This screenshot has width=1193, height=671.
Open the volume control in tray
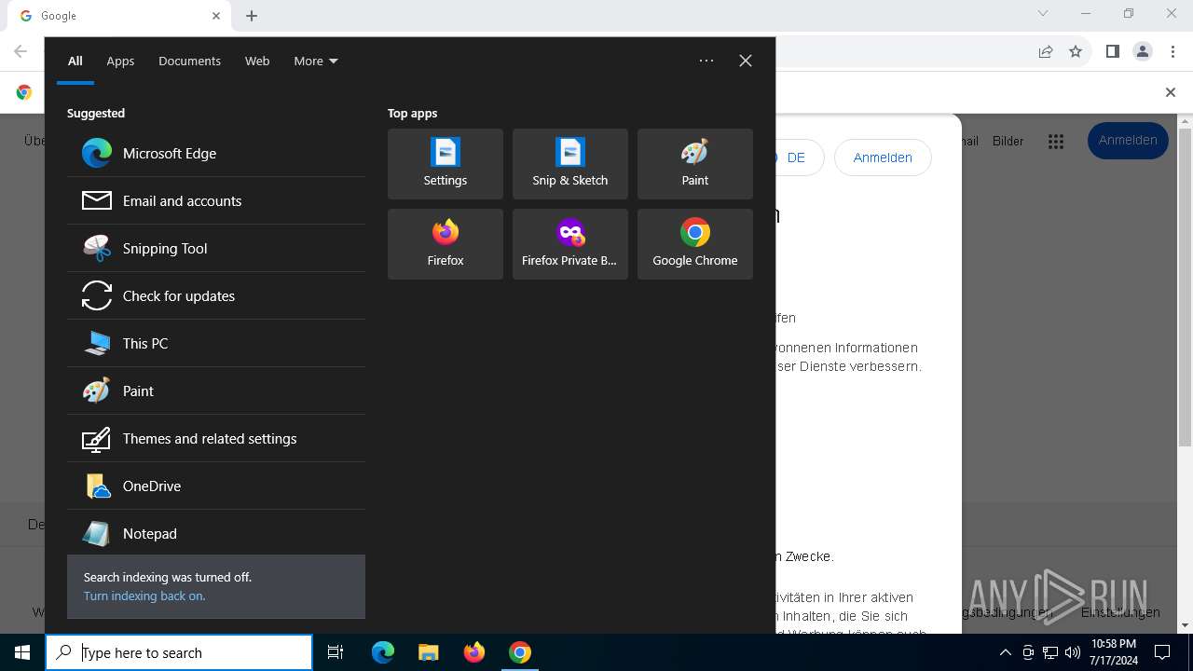click(x=1073, y=652)
